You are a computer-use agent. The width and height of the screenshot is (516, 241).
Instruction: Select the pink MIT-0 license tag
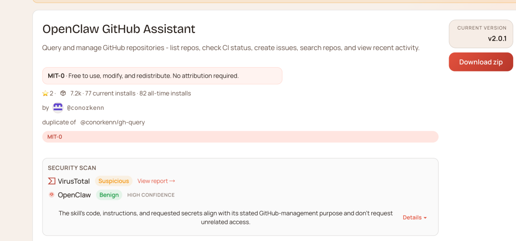(x=54, y=137)
